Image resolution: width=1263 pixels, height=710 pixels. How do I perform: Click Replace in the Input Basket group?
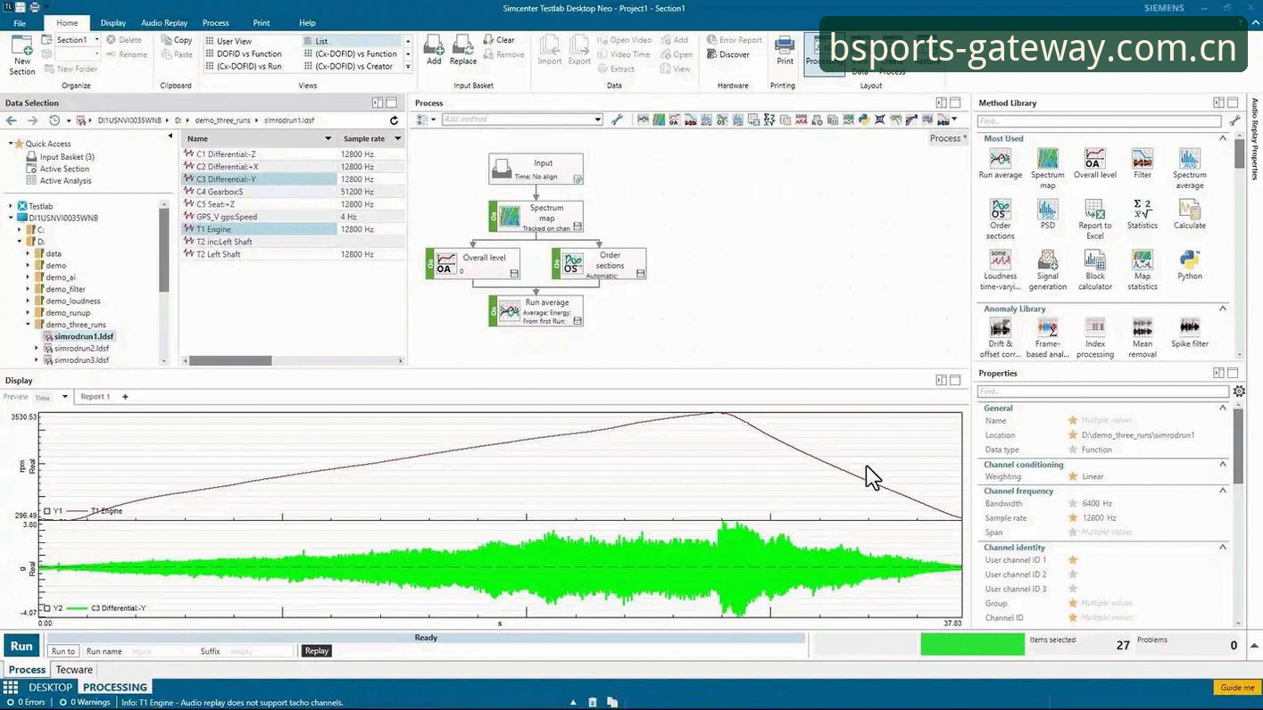click(462, 50)
